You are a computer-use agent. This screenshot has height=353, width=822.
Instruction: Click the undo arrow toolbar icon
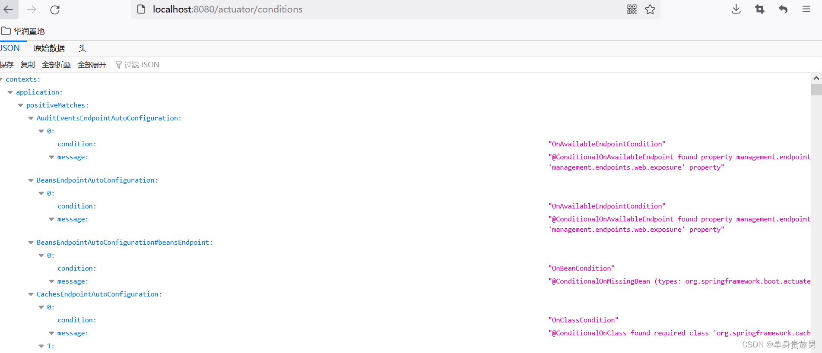(783, 9)
